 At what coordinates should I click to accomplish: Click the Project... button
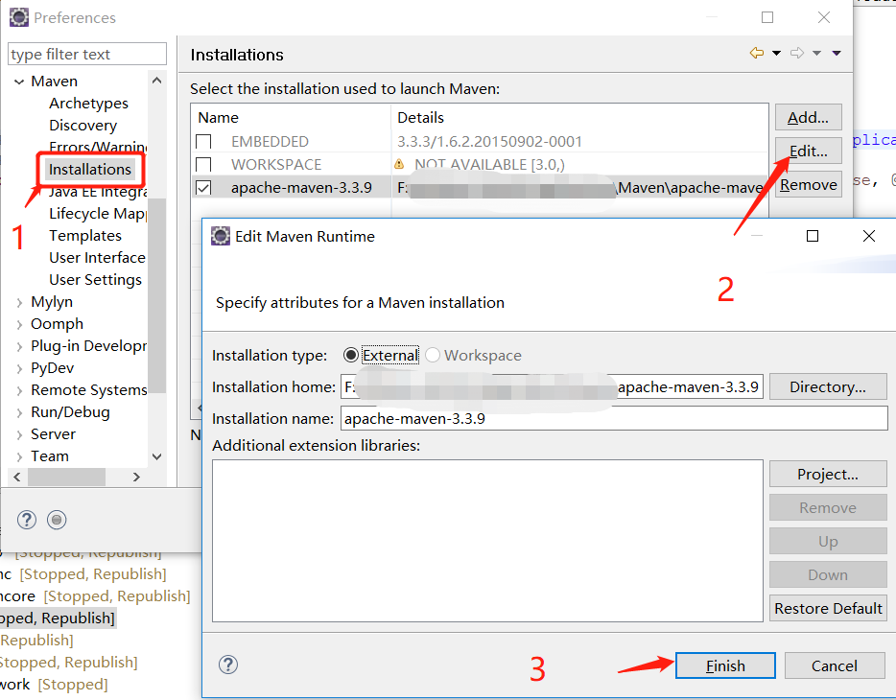tap(828, 474)
